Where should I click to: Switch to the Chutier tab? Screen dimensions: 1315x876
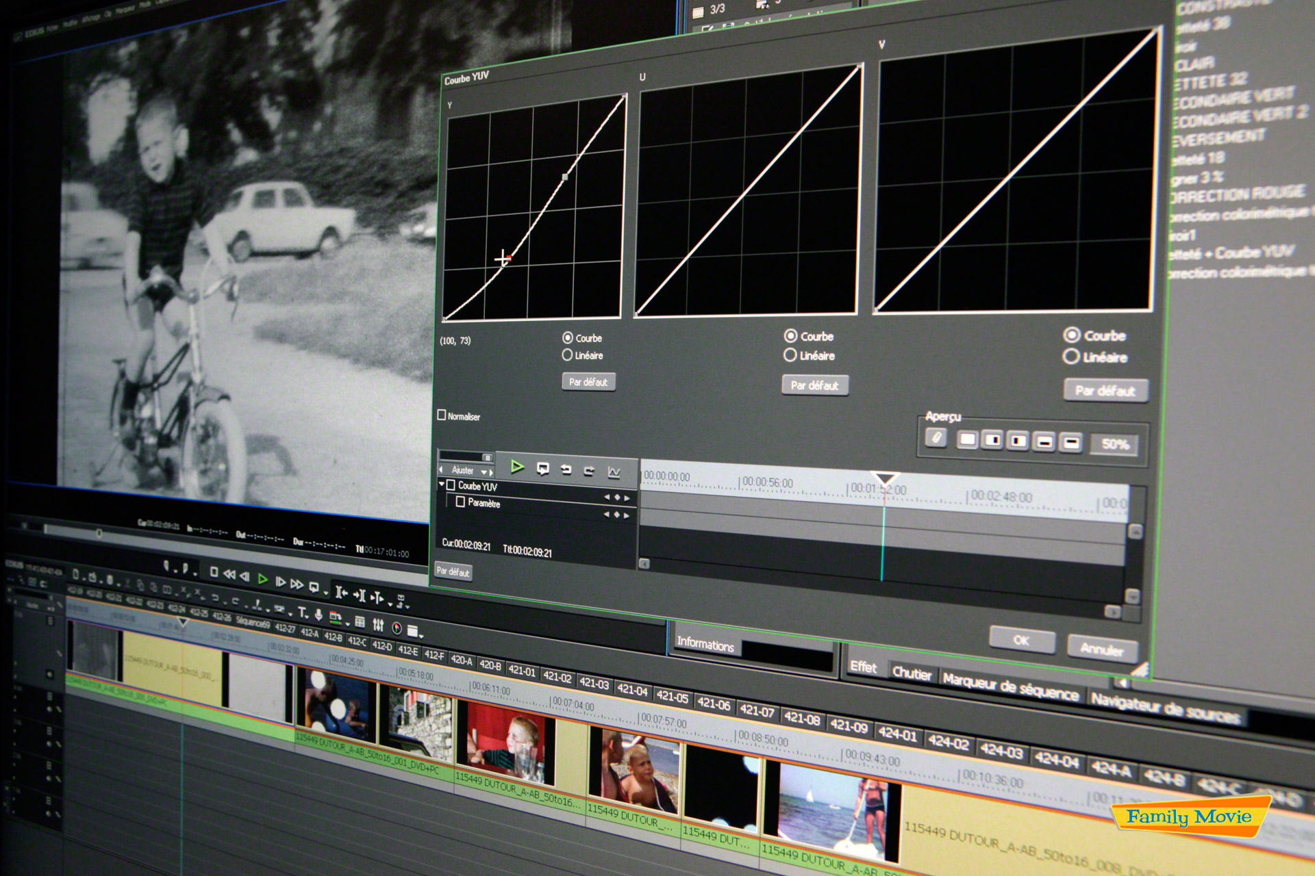(912, 673)
